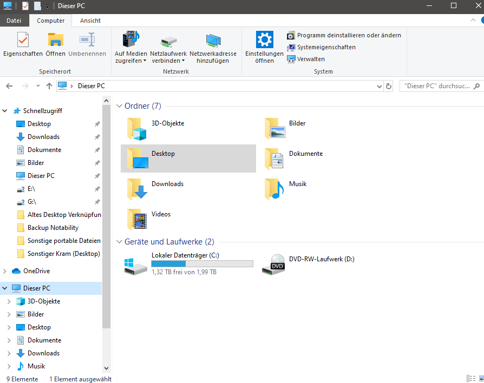Expand Bilder under Dieser PC tree
The height and width of the screenshot is (383, 484).
tap(9, 314)
